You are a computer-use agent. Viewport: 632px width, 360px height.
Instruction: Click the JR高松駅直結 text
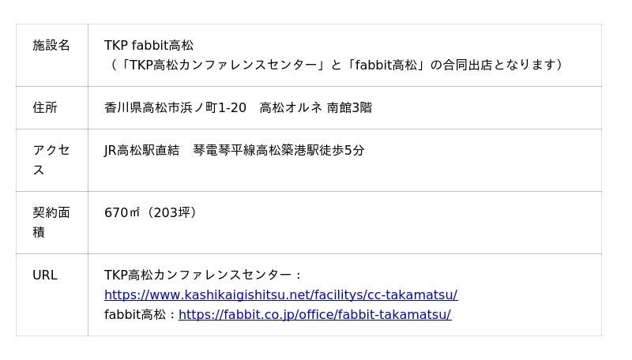coord(142,150)
